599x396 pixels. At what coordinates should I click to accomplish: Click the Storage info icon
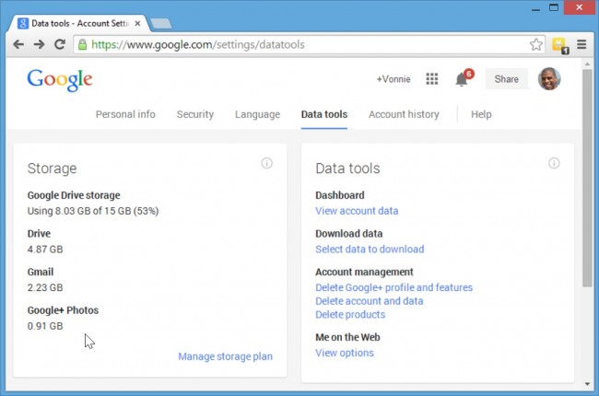pos(266,163)
